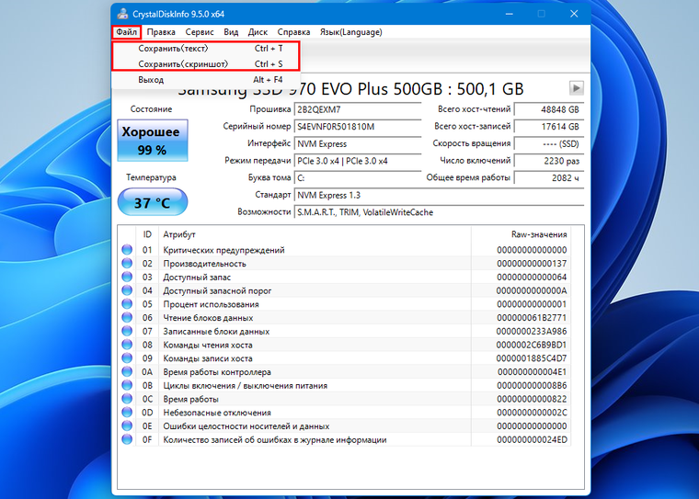This screenshot has width=699, height=499.
Task: Click the ID column header
Action: pos(147,234)
